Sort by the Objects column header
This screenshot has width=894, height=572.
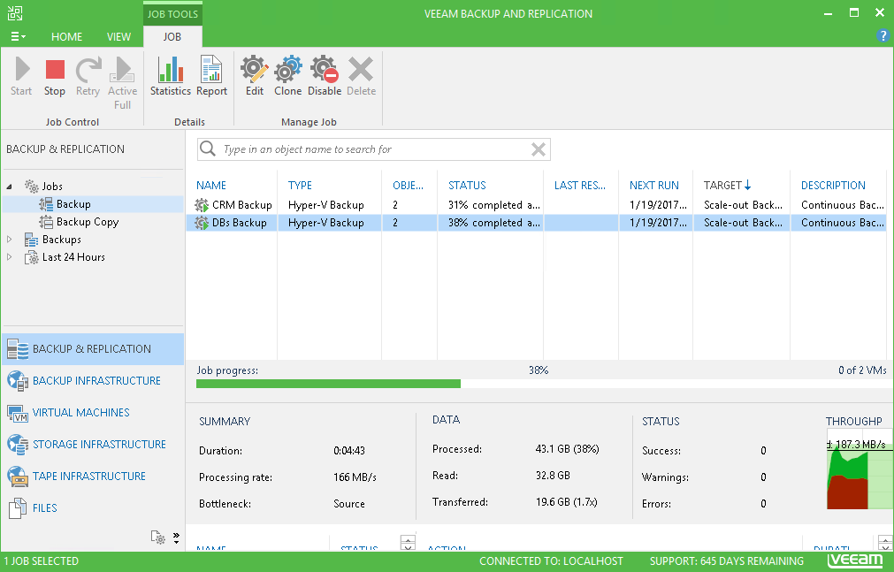pyautogui.click(x=409, y=186)
